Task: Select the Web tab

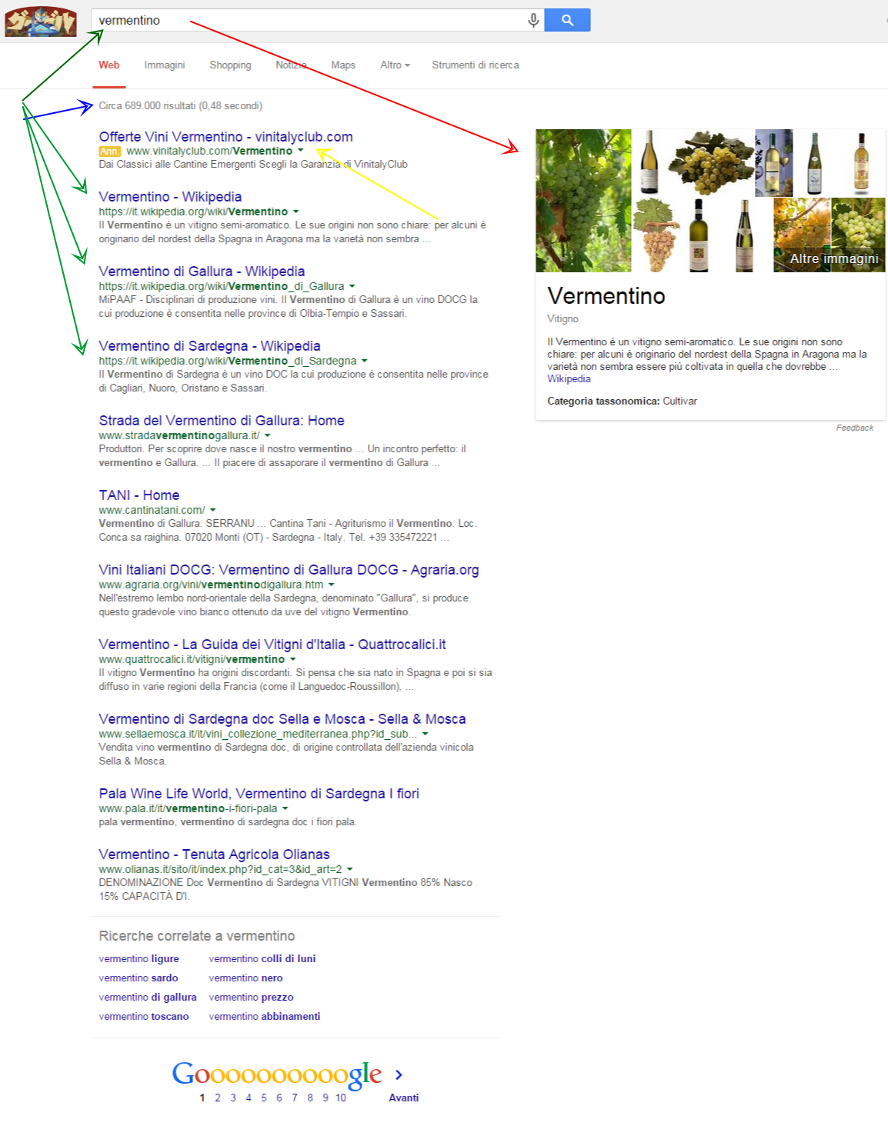Action: click(109, 65)
